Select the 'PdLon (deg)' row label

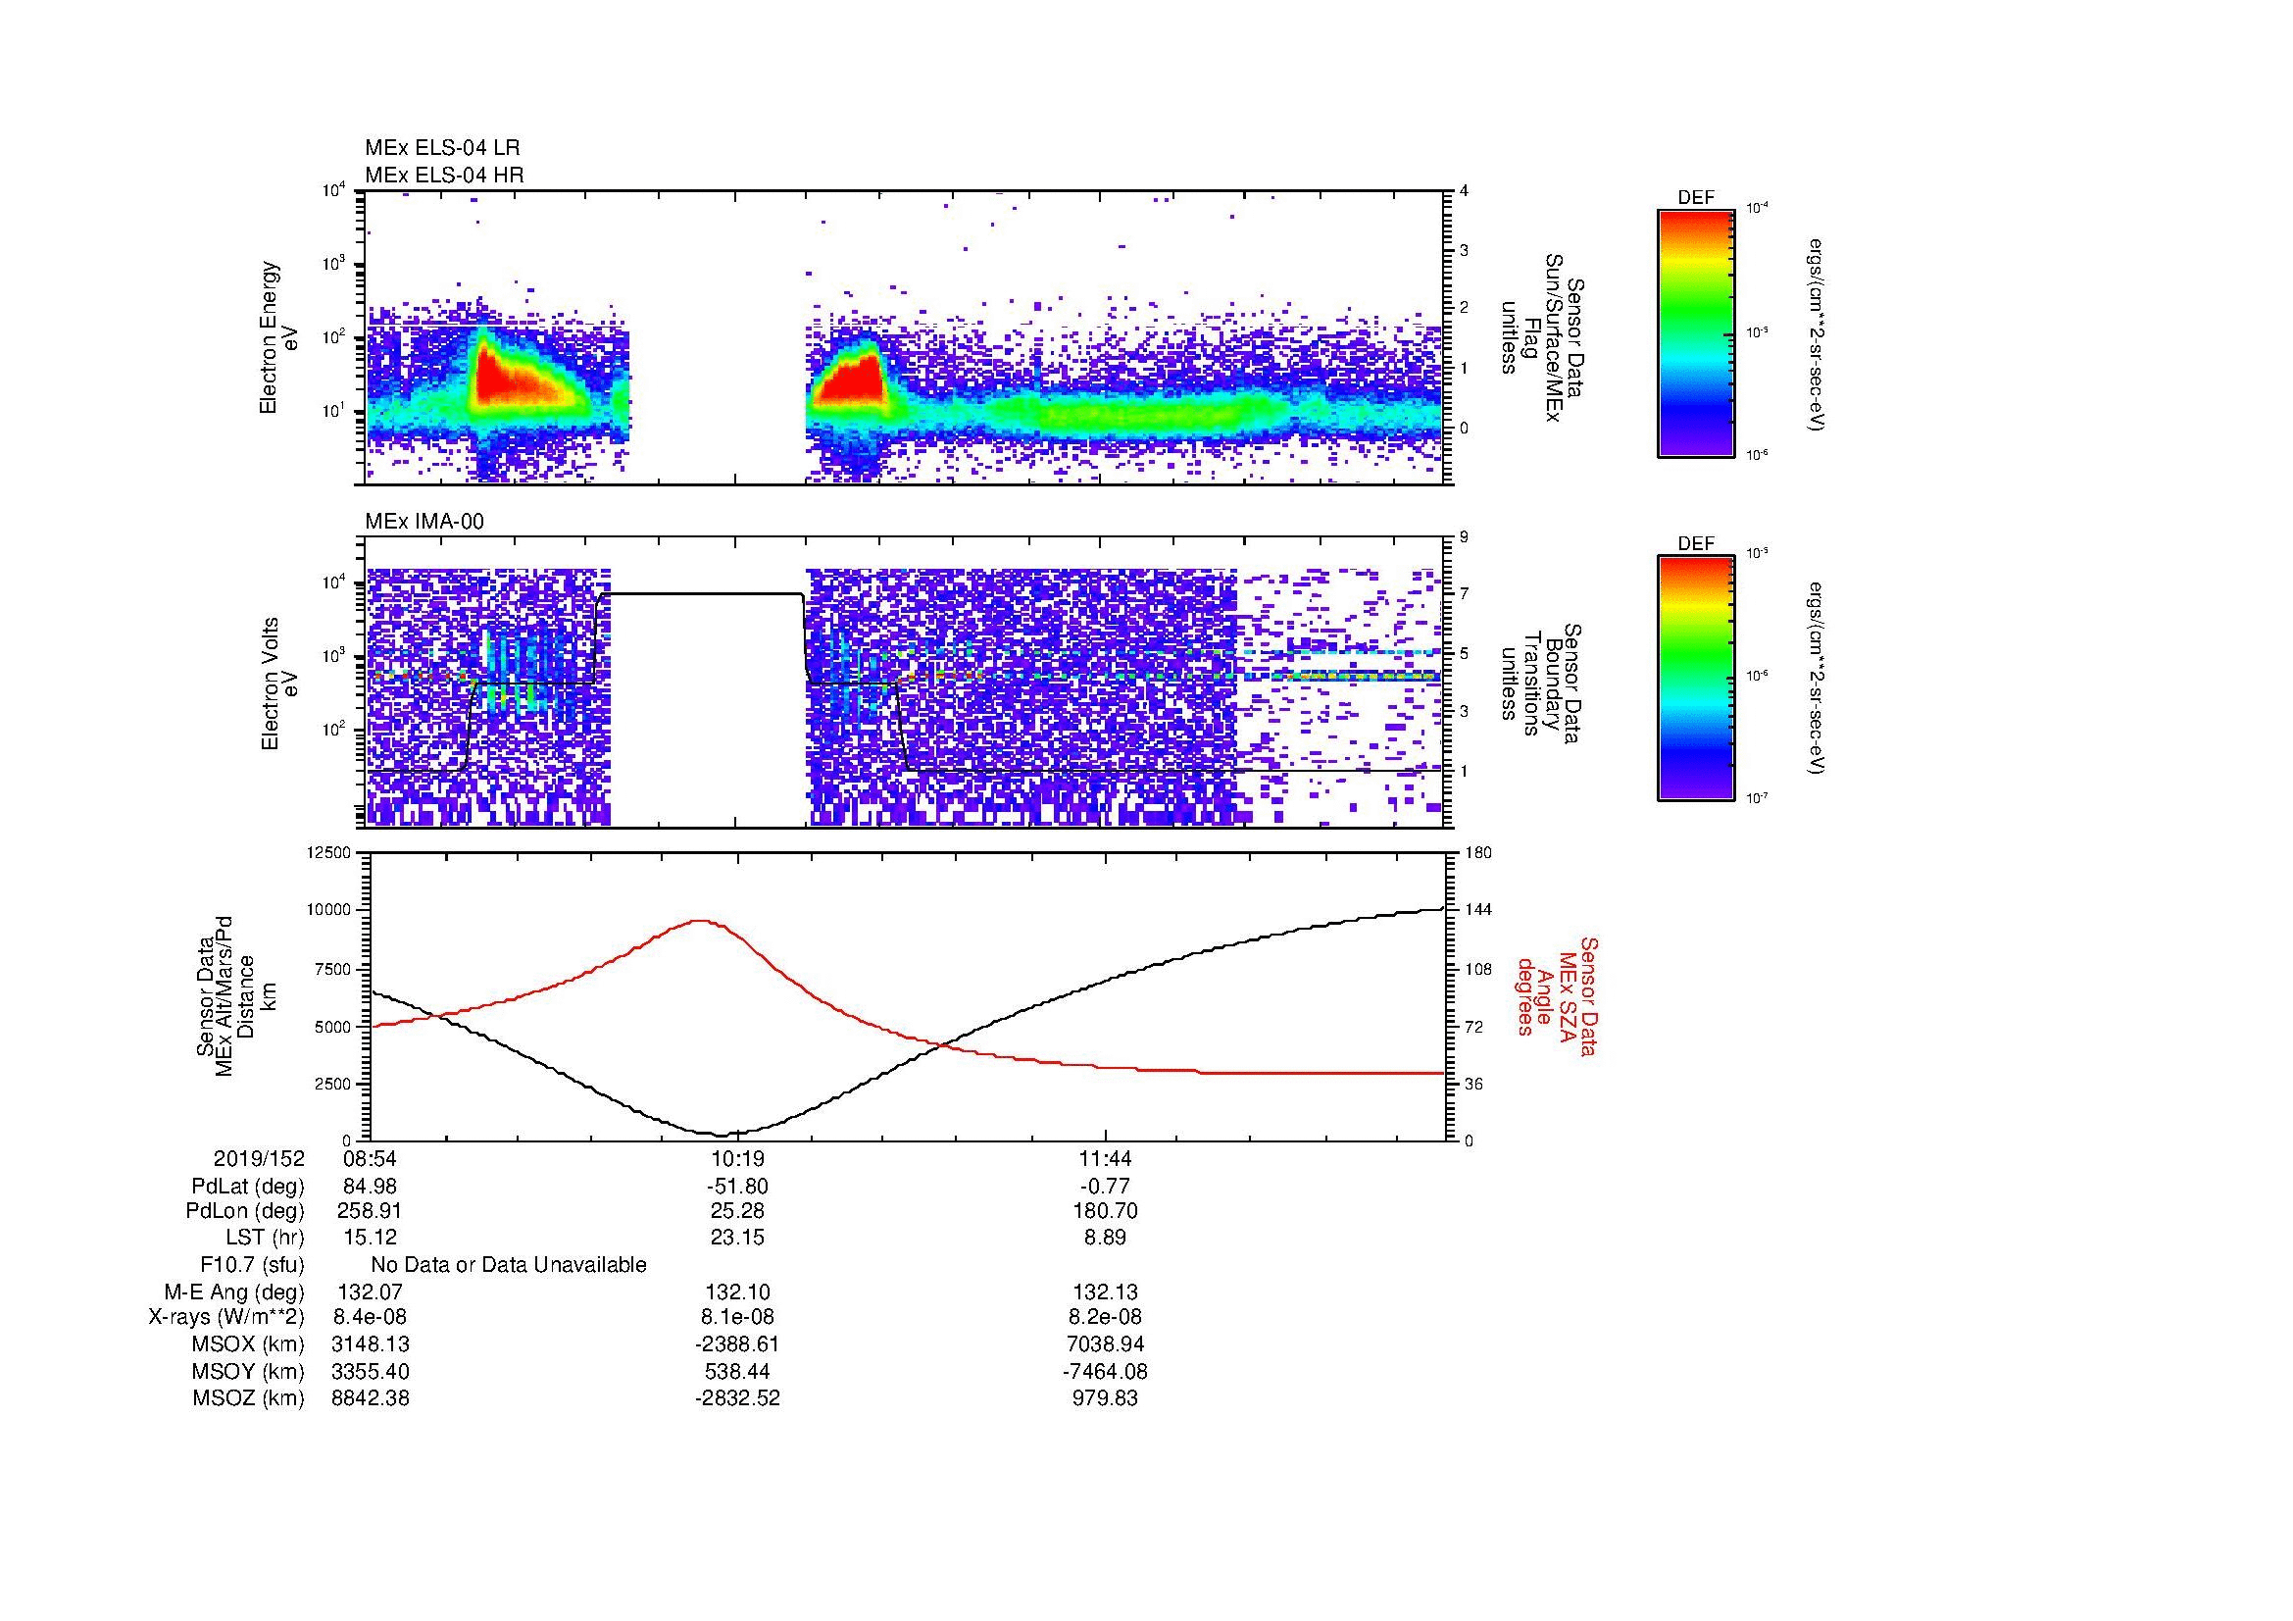click(x=245, y=1211)
